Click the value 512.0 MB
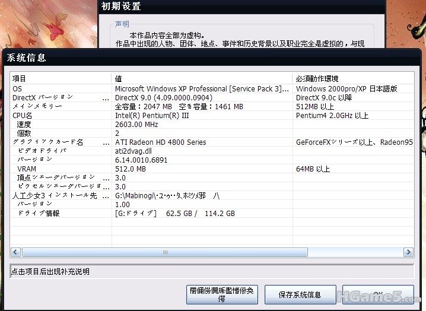The width and height of the screenshot is (426, 311). pyautogui.click(x=131, y=169)
